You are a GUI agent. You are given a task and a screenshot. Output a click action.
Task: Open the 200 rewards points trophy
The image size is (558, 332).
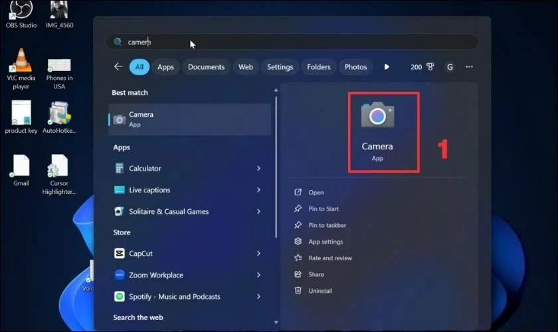point(422,67)
